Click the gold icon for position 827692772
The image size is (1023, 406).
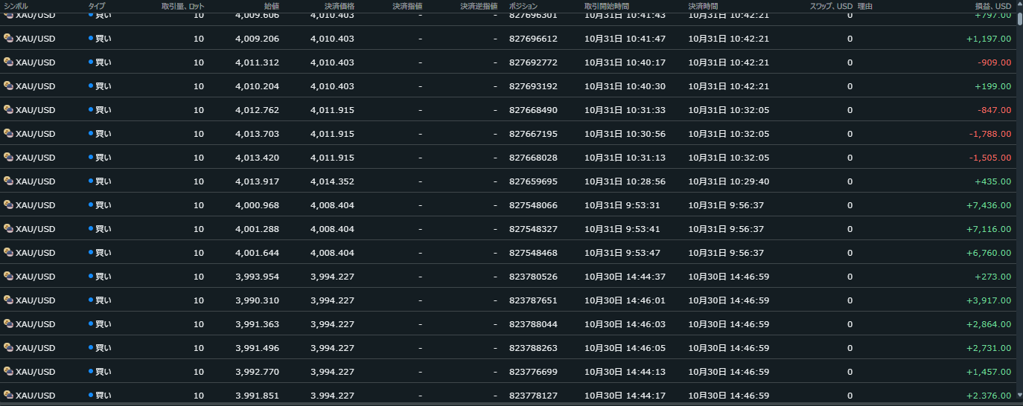[8, 62]
